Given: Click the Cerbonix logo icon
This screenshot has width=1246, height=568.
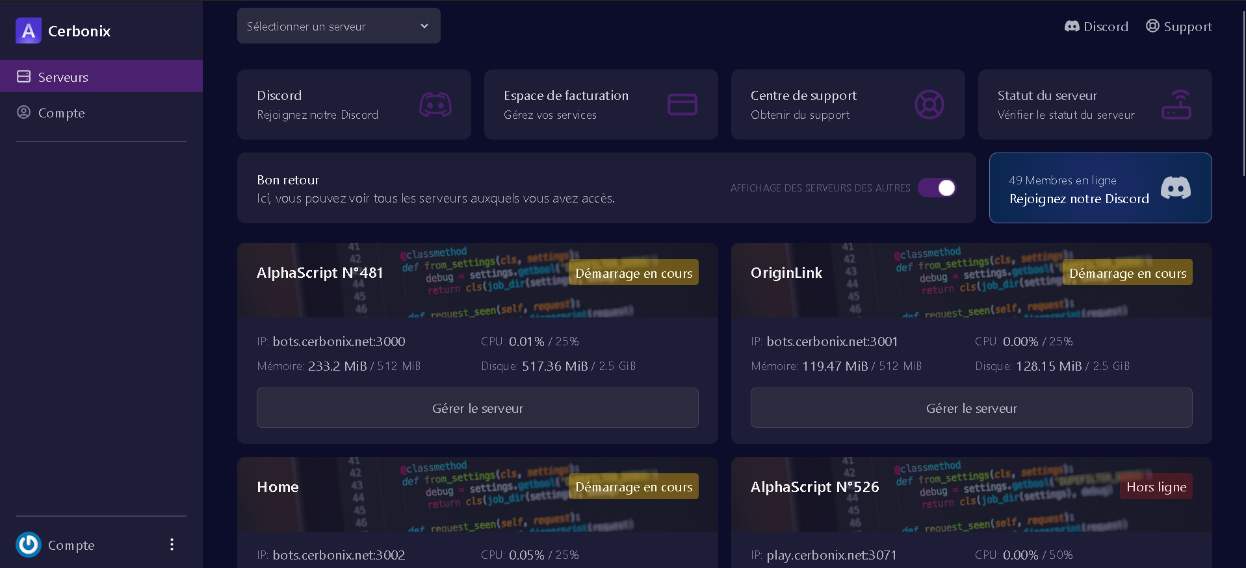Looking at the screenshot, I should [x=29, y=31].
